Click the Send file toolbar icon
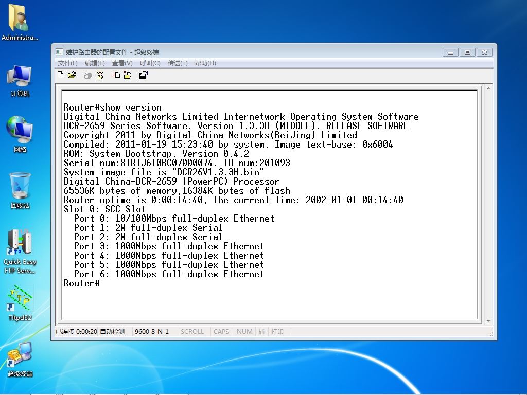 point(116,75)
